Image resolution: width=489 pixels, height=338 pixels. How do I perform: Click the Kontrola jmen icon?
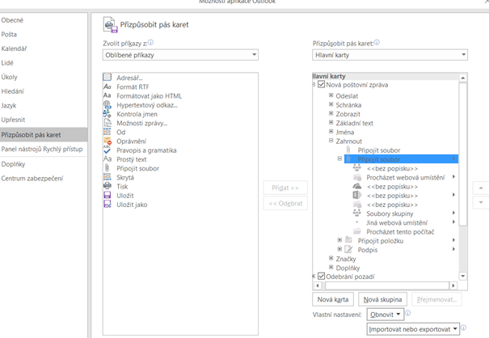click(107, 113)
